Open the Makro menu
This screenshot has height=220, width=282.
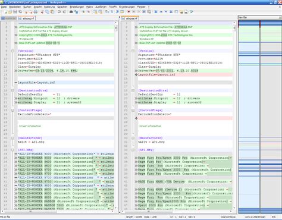89,7
